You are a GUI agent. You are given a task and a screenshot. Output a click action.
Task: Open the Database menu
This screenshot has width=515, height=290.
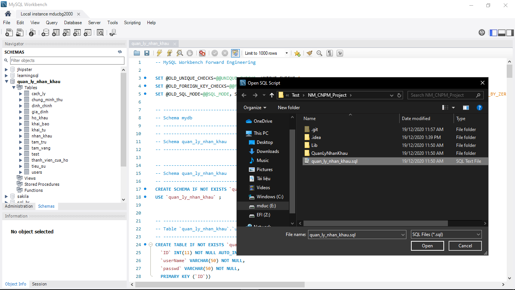click(73, 23)
